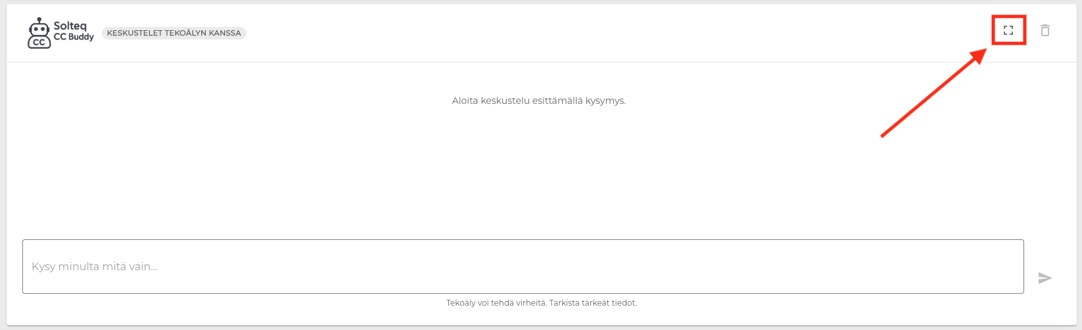Screen dimensions: 1082x330
Task: Click the KESKUSTELET TEKOÄLYN KANSSA badge
Action: tap(174, 33)
